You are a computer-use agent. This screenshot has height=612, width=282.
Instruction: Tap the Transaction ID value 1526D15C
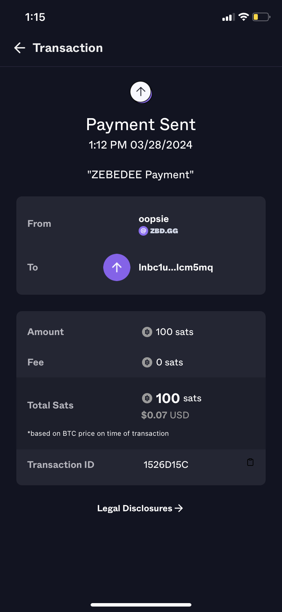point(166,465)
